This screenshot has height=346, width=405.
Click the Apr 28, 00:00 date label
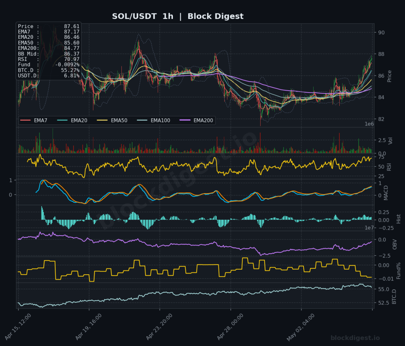(x=230, y=327)
